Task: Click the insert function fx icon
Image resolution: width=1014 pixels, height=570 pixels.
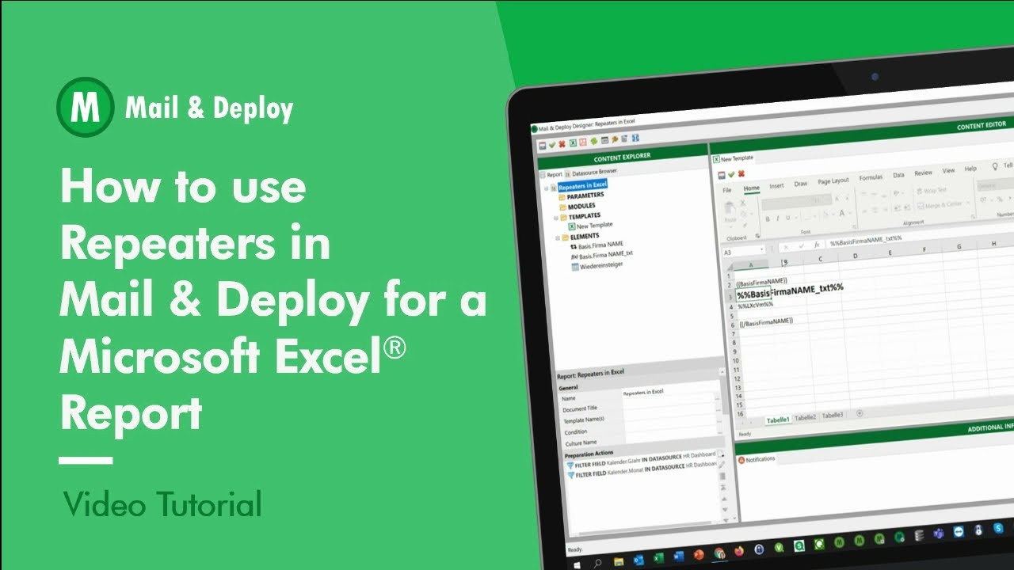Action: tap(817, 245)
